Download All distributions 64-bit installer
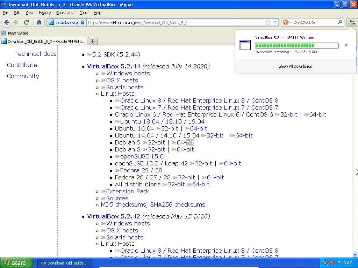358x268 pixels. [201, 184]
